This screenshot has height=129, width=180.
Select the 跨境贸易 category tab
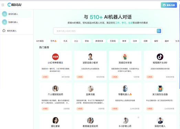click(x=99, y=41)
